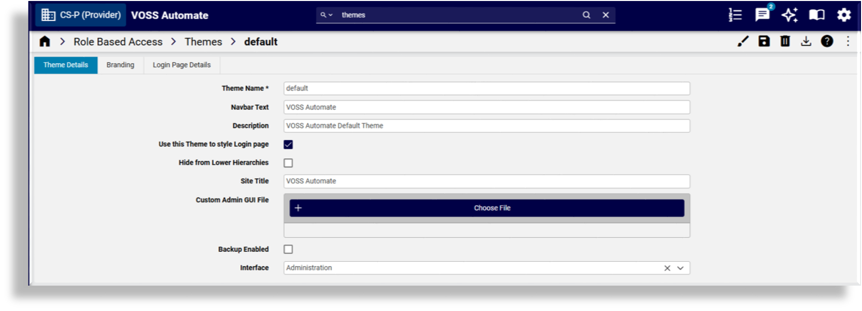
Task: Open the Login Page Details tab
Action: point(181,65)
